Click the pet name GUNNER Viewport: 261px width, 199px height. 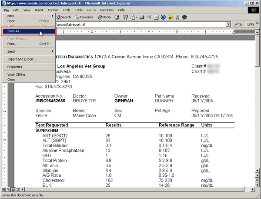[x=164, y=101]
